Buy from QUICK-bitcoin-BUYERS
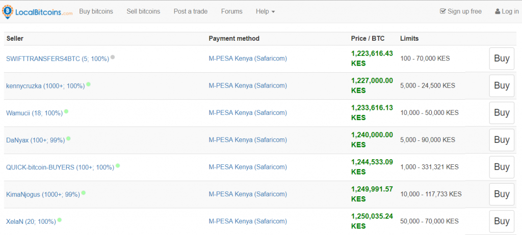Screen dimensions: 522x235 click(x=502, y=167)
